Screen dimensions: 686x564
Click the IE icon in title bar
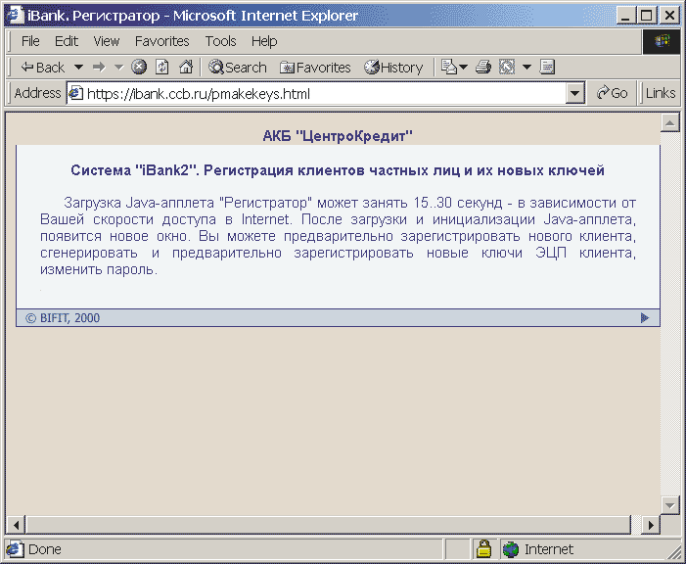tap(15, 16)
